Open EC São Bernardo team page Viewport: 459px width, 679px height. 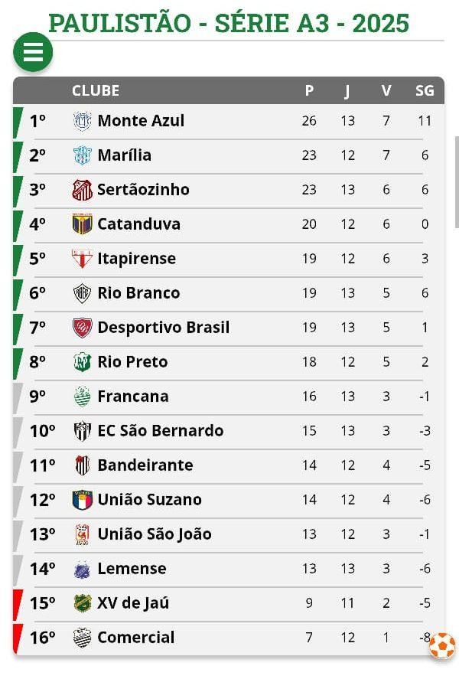(x=161, y=431)
